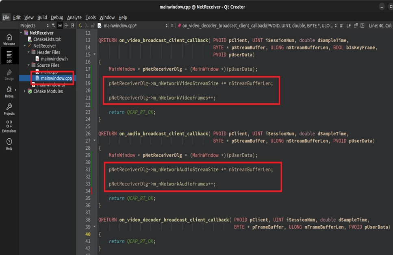Go forward with the gray arrow
The image size is (393, 255).
click(x=87, y=25)
